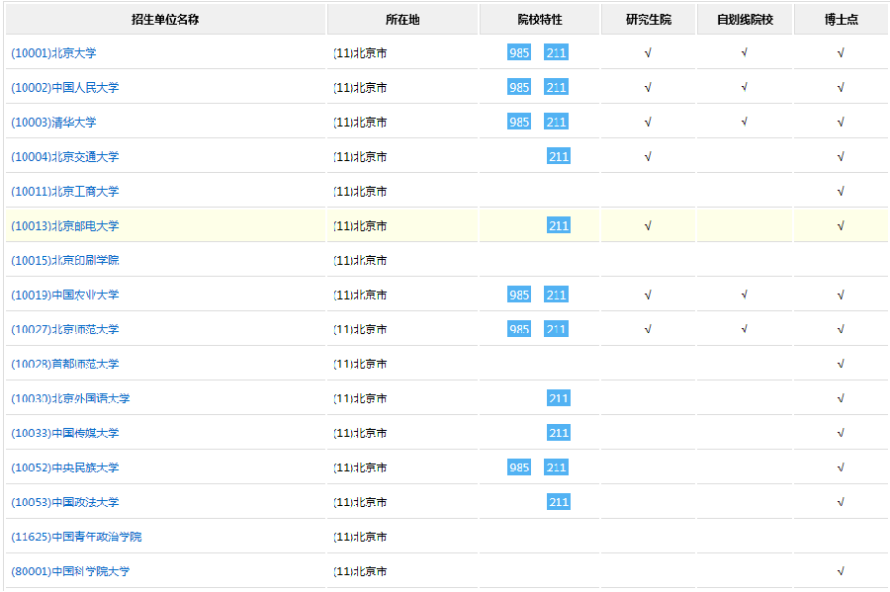
Task: Click the location cell for 首都师范大学
Action: [x=361, y=364]
